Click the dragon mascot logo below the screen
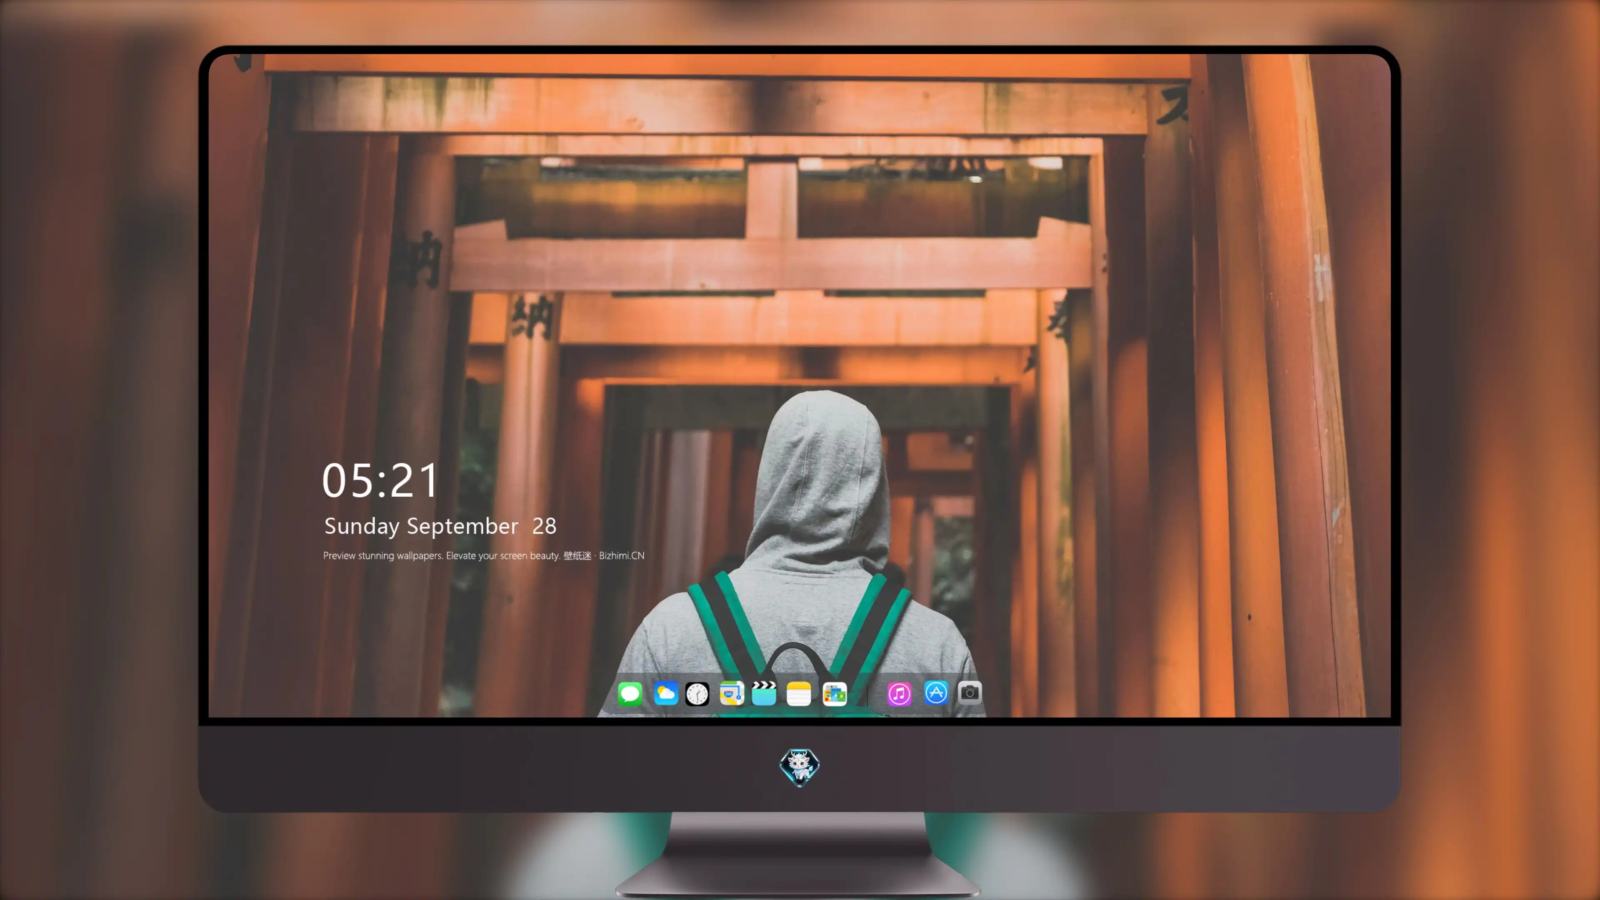 pos(800,767)
